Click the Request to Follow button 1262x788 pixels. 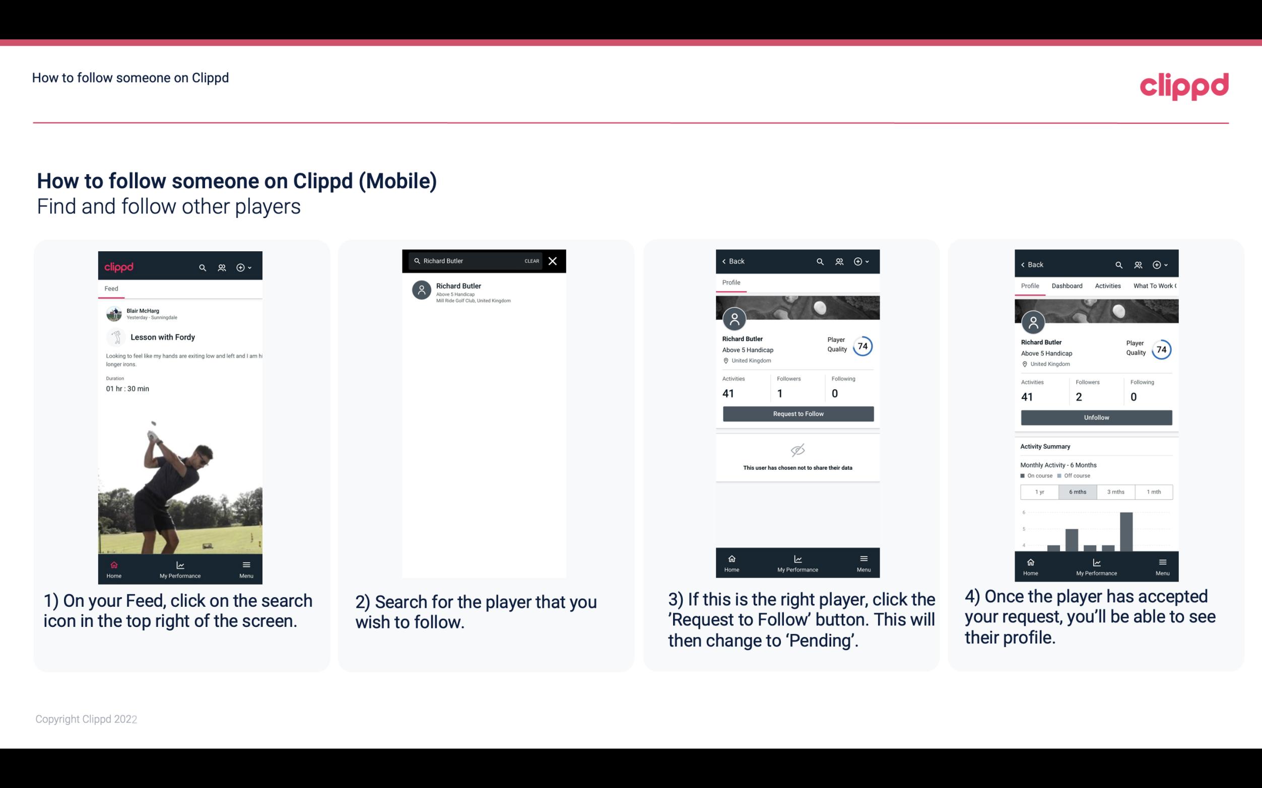tap(798, 414)
